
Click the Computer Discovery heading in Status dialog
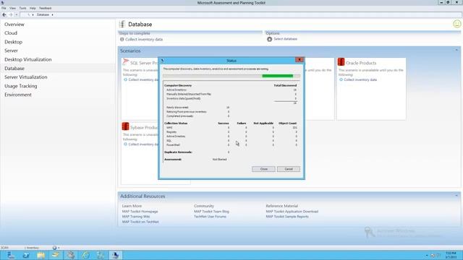pyautogui.click(x=178, y=85)
